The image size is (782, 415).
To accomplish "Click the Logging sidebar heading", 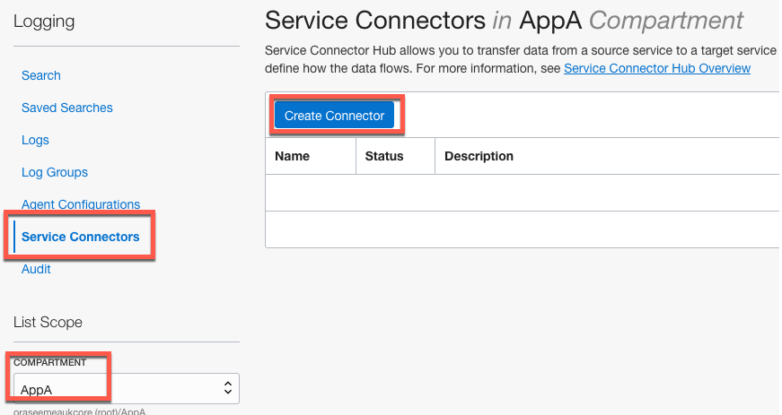I will coord(44,22).
